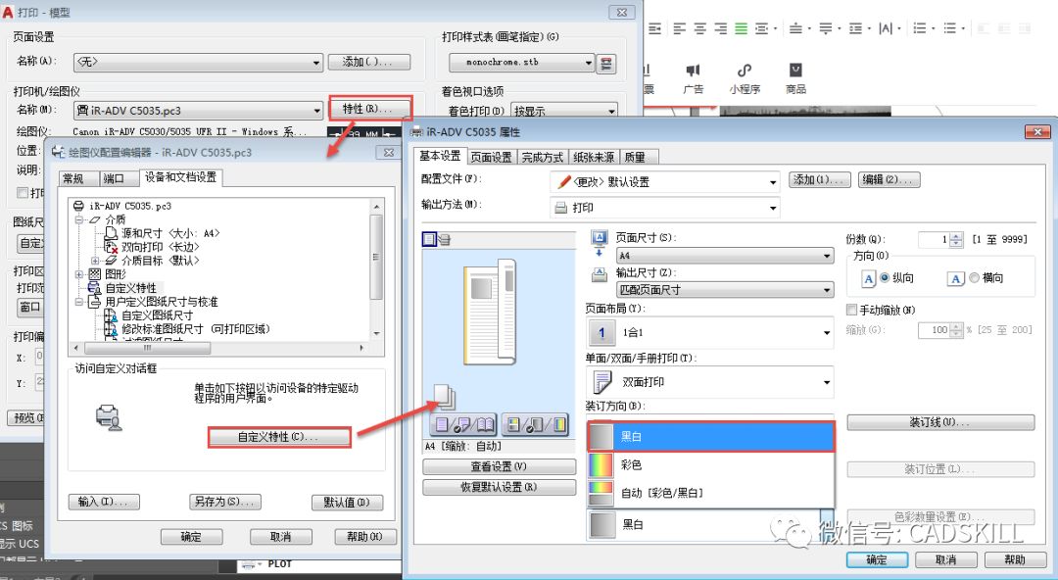Screen dimensions: 1058x580
Task: Choose the 彩色 rainbow color mode option
Action: [x=710, y=464]
